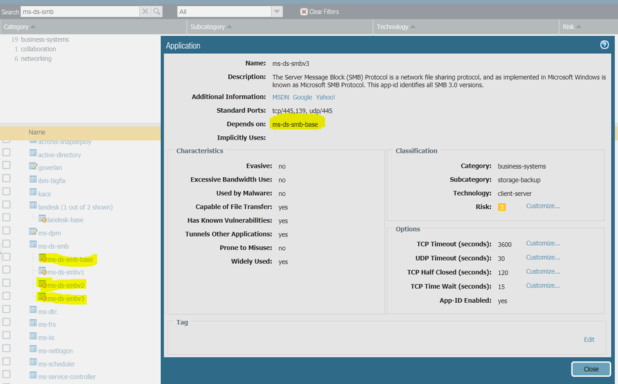Click the ms-ds-smb-base application icon
The image size is (618, 384).
point(43,258)
